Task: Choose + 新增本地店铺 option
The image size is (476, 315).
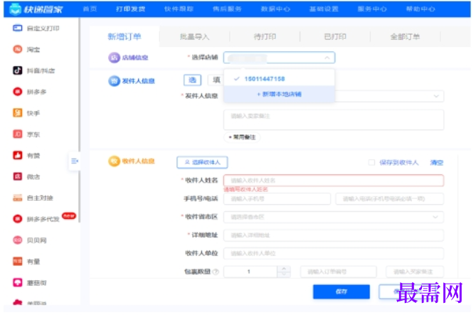Action: 279,94
